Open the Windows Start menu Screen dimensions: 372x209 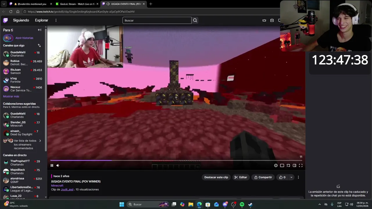tap(122, 204)
